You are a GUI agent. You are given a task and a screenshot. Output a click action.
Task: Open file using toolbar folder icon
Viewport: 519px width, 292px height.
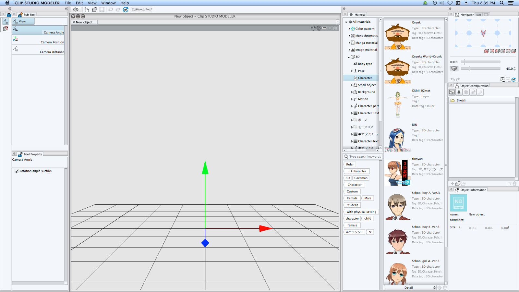pos(94,9)
